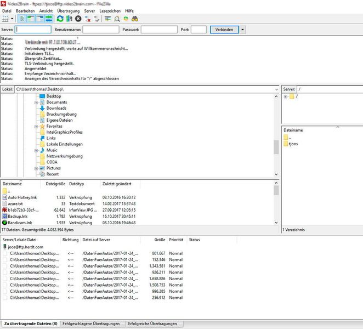
Task: Switch to the Zu übertragende Dateien (8) tab
Action: 31,324
